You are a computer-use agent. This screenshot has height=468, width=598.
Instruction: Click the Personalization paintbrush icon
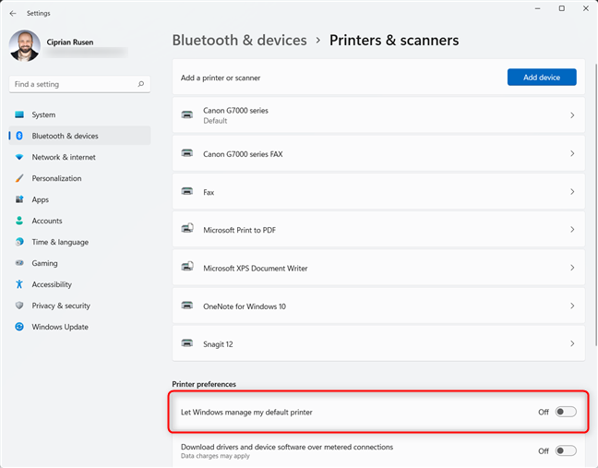[19, 178]
